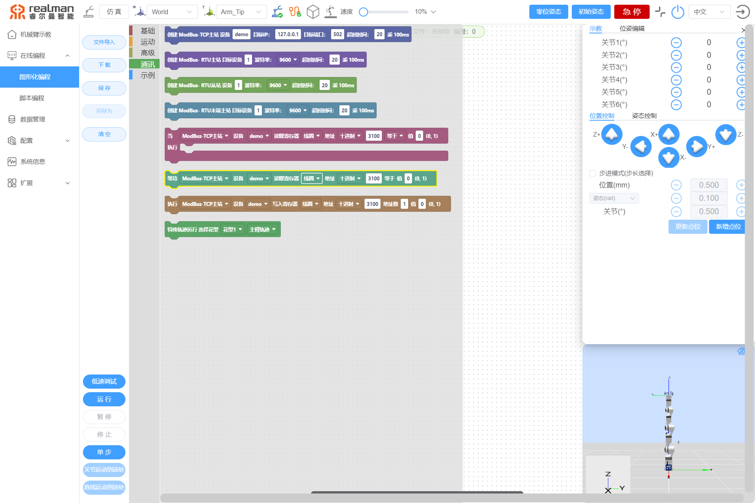Image resolution: width=755 pixels, height=503 pixels.
Task: Click 新增点位 add new point button
Action: [x=727, y=226]
